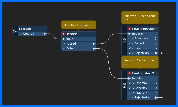
Task: Click the database reader icon on Featu...der_2
Action: point(124,85)
